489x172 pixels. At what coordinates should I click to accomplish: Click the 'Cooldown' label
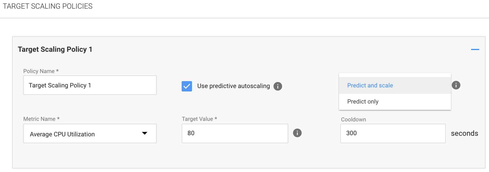[x=353, y=119]
